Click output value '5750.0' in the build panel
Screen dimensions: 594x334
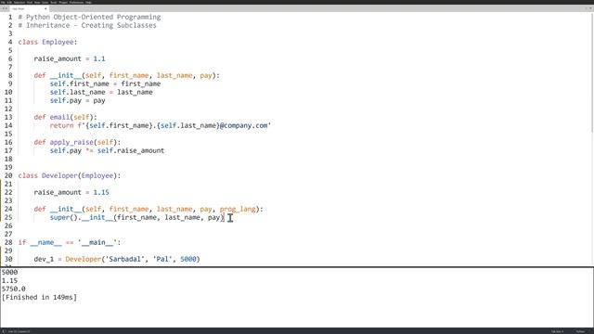click(x=13, y=289)
